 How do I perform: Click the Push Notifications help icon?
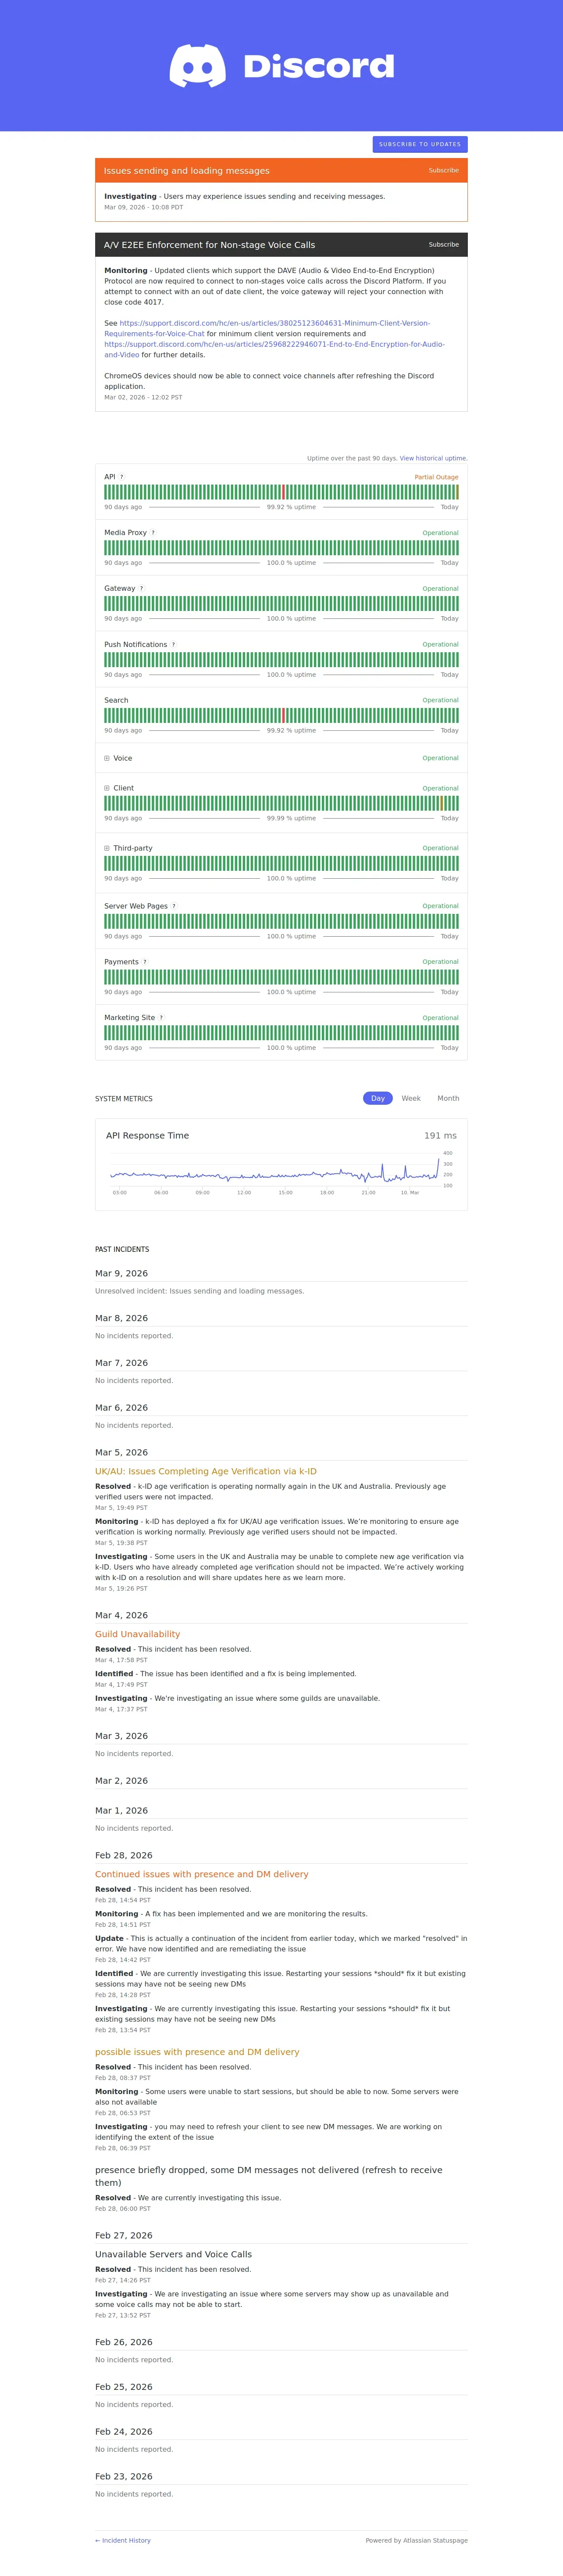click(173, 645)
